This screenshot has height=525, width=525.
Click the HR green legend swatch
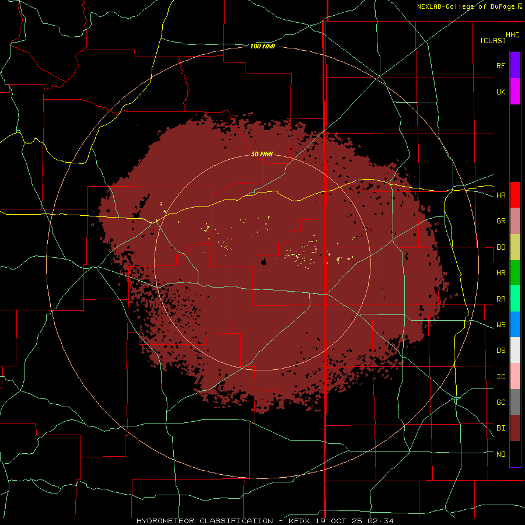point(515,272)
